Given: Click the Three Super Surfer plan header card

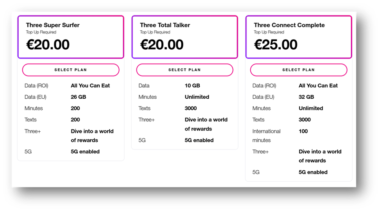Looking at the screenshot, I should click(71, 37).
